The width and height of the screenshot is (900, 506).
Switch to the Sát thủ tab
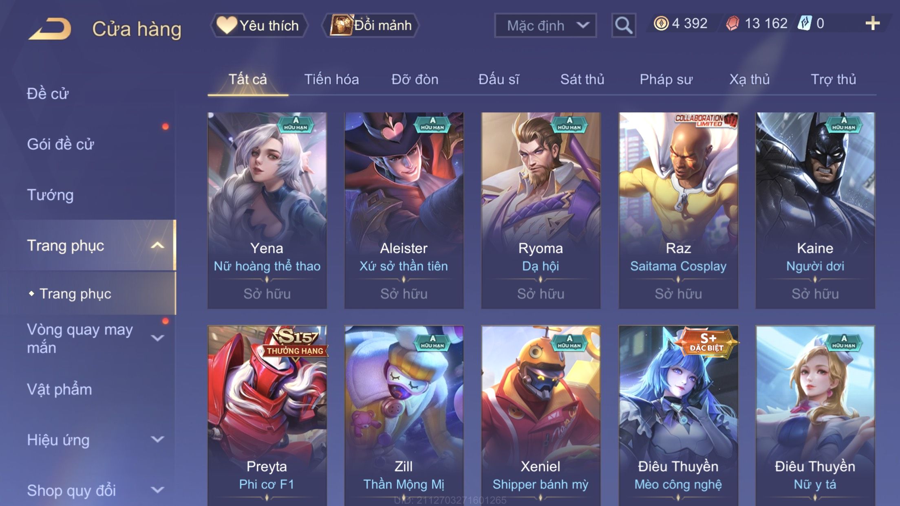click(x=582, y=79)
